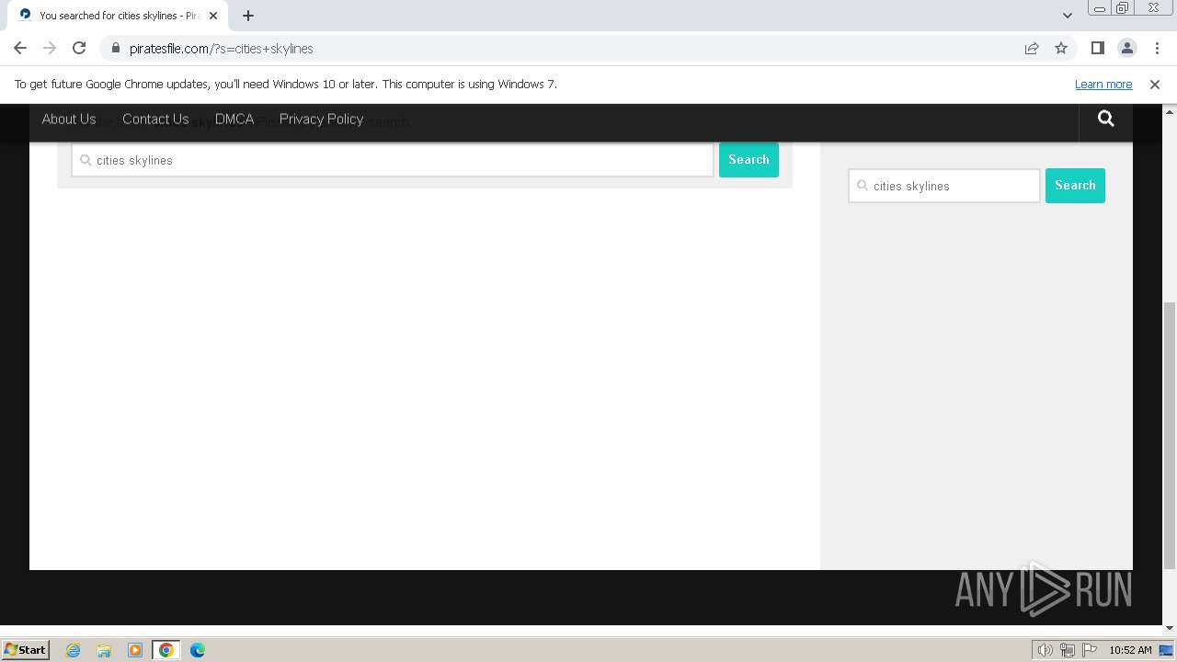The height and width of the screenshot is (662, 1177).
Task: Open the Action Center flag icon
Action: (x=1090, y=650)
